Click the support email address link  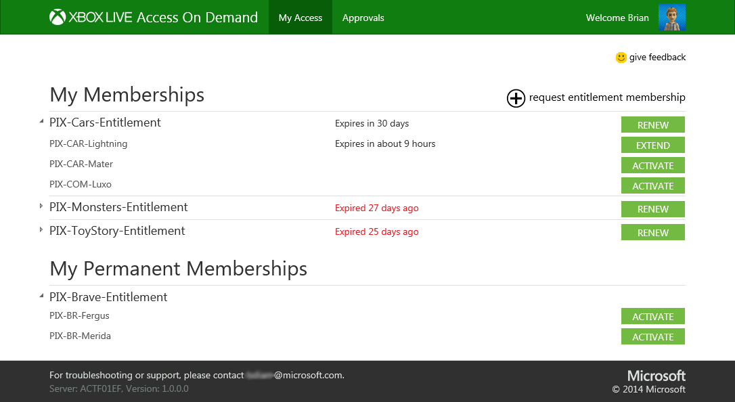pos(295,376)
